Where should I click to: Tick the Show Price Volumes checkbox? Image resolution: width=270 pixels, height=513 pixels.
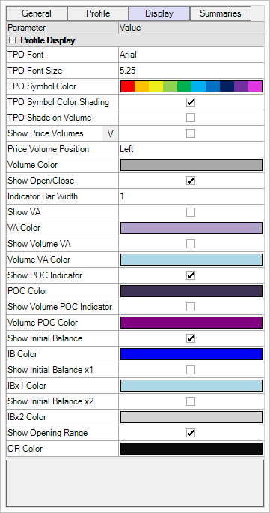(191, 133)
